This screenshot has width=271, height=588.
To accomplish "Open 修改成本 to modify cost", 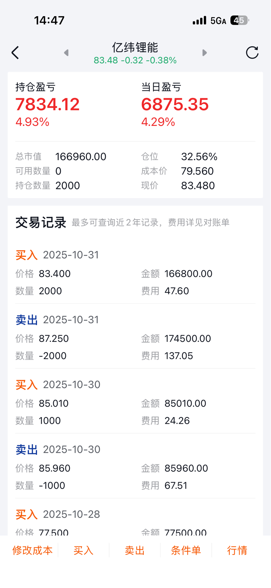I will click(x=32, y=550).
